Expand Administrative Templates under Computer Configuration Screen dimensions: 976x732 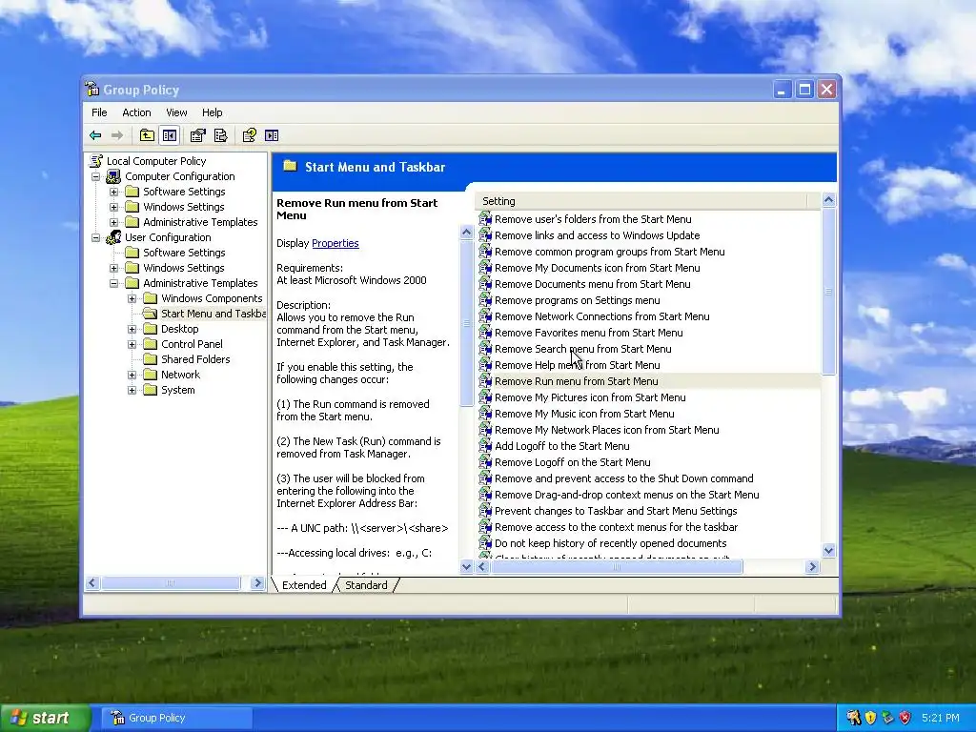114,222
